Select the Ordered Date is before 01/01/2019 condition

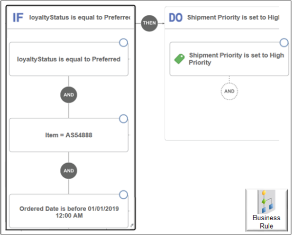[69, 211]
